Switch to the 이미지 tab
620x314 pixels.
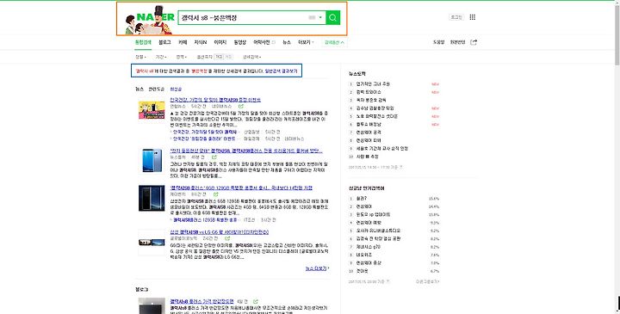coord(220,42)
